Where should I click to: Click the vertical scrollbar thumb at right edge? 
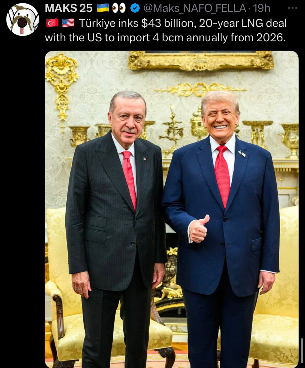tap(302, 350)
